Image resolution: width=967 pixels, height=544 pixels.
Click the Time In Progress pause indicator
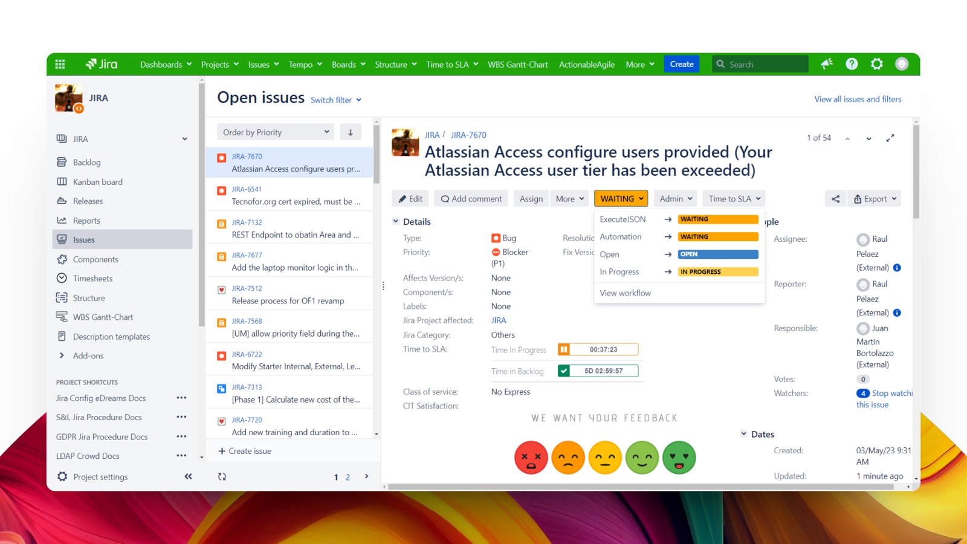click(x=564, y=349)
